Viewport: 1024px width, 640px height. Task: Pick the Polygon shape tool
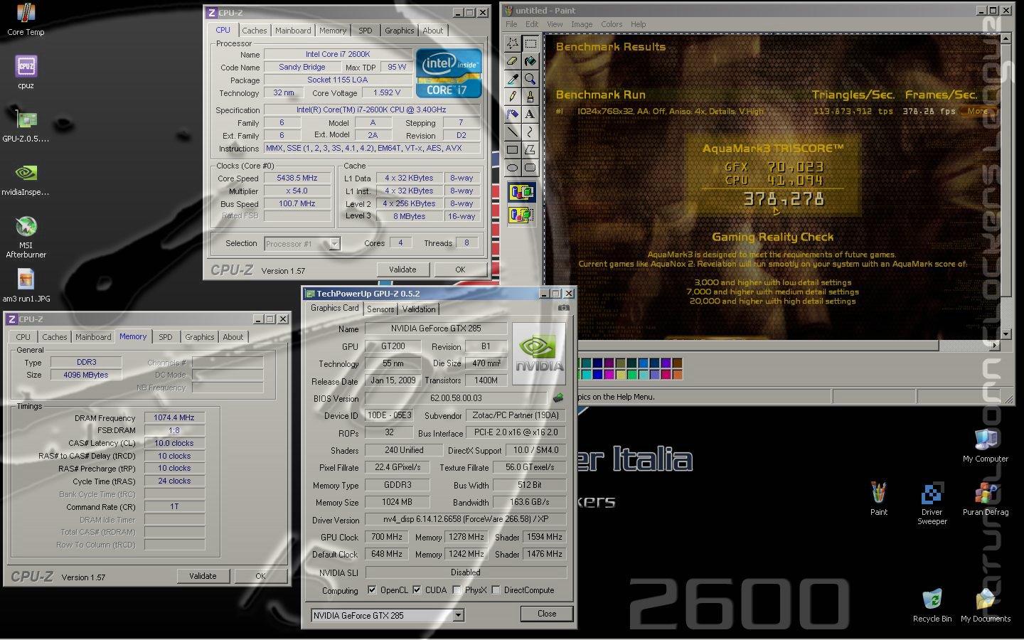tap(530, 150)
